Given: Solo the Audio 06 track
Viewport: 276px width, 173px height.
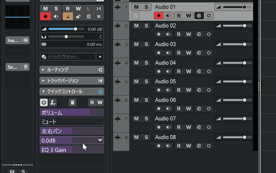Looking at the screenshot, I should 146,100.
